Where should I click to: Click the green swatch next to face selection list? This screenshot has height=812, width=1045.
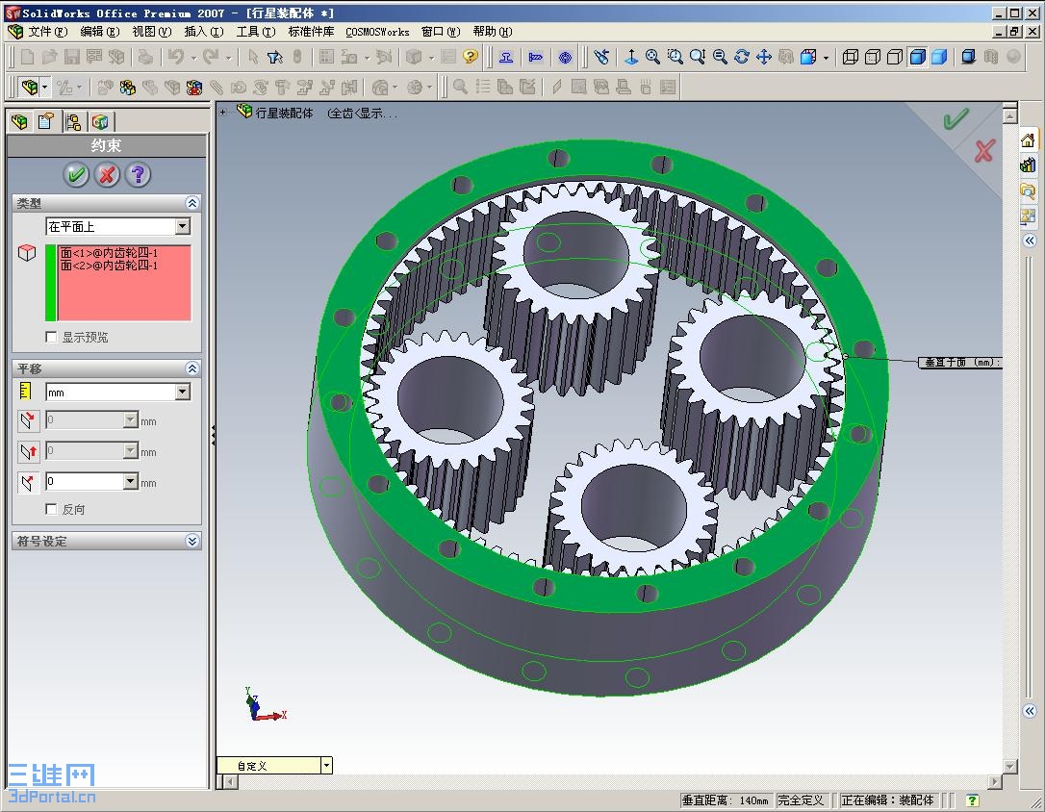[x=50, y=283]
